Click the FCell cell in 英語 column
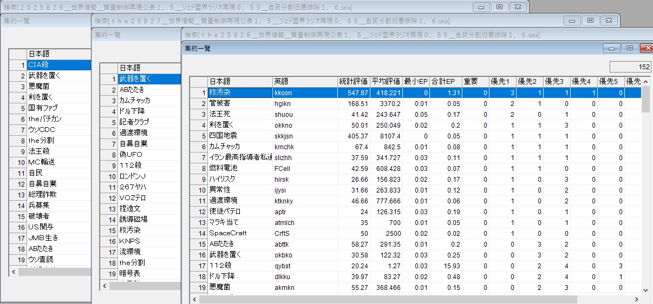The image size is (653, 304). 304,168
